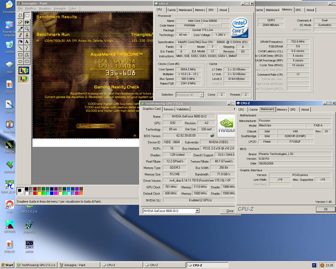Viewport: 336px width, 269px height.
Task: Open the File menu in Paint
Action: (x=20, y=8)
